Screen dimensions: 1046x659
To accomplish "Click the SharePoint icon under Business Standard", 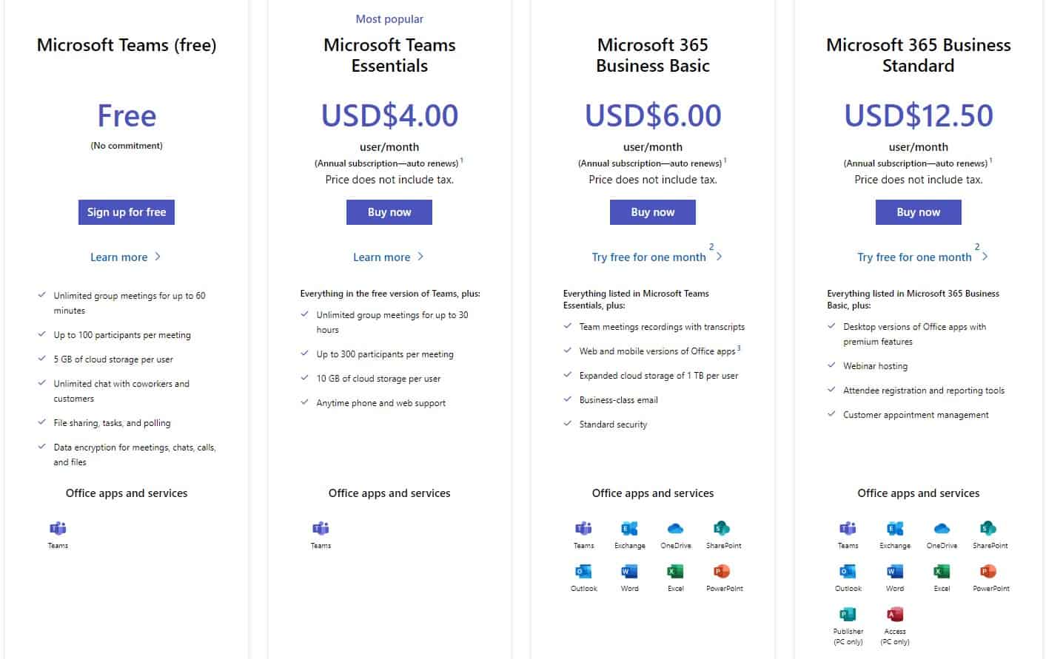I will tap(988, 528).
